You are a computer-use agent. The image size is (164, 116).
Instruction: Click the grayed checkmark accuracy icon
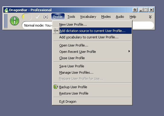37,17
